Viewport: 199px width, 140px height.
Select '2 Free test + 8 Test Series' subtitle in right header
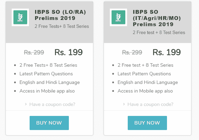[159, 32]
